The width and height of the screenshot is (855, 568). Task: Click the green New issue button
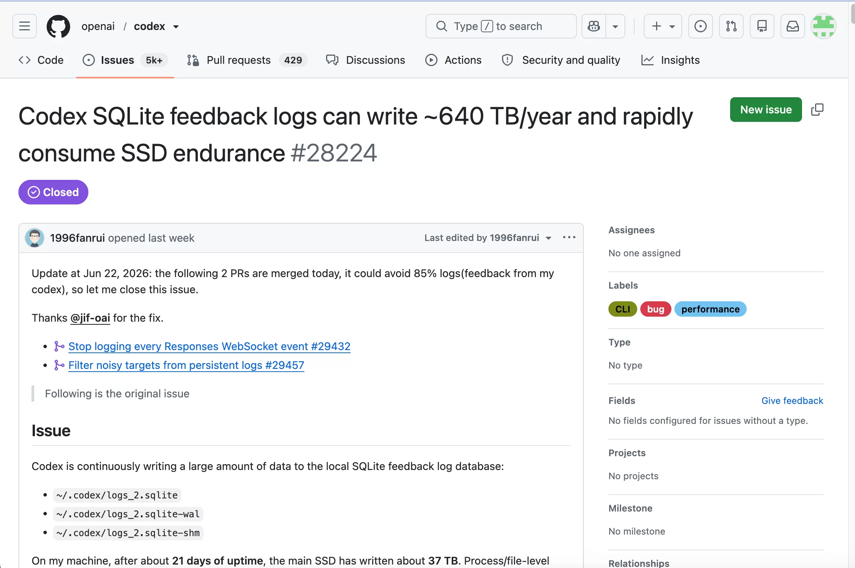[766, 110]
